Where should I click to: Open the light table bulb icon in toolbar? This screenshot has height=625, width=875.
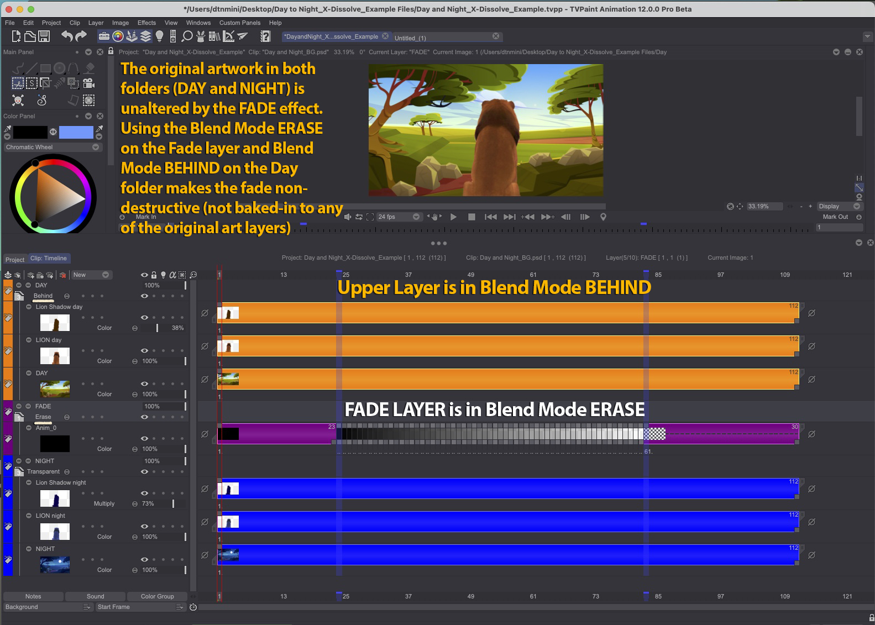click(159, 36)
